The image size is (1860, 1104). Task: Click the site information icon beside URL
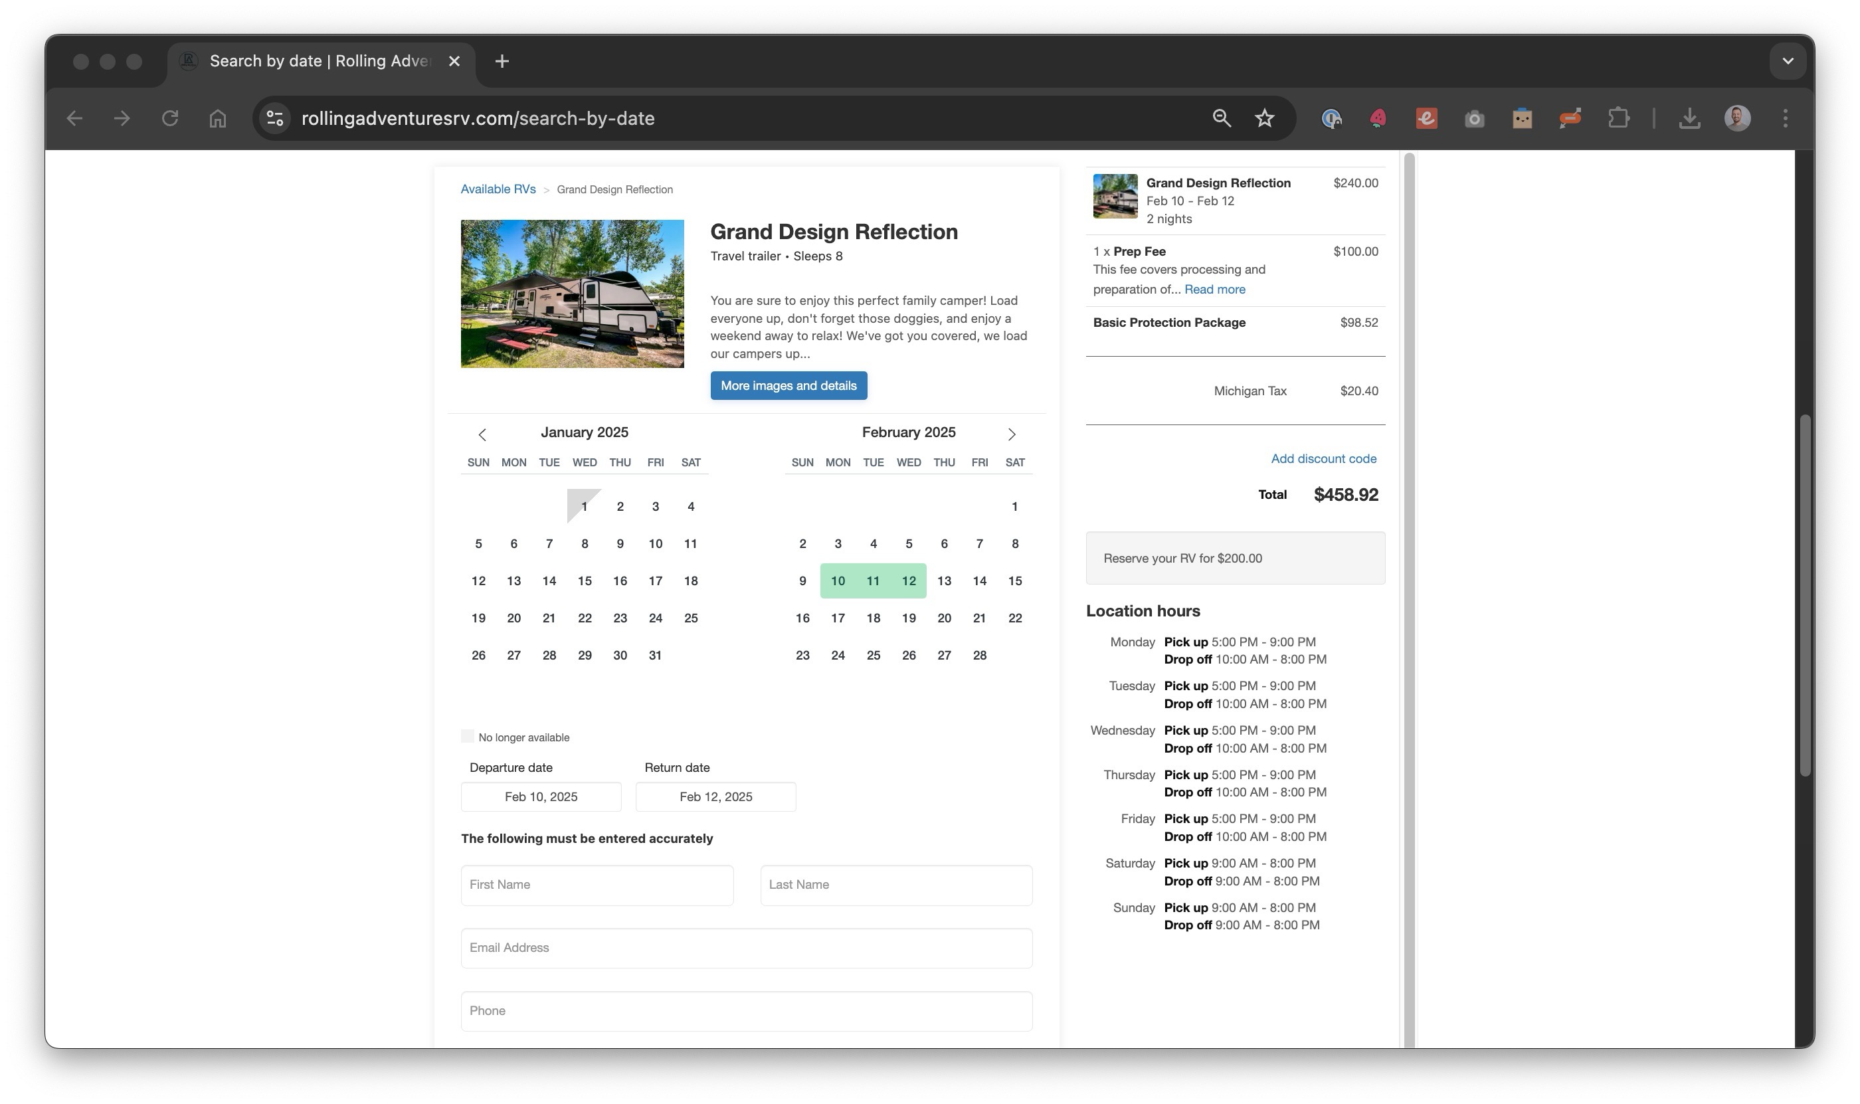click(x=274, y=118)
